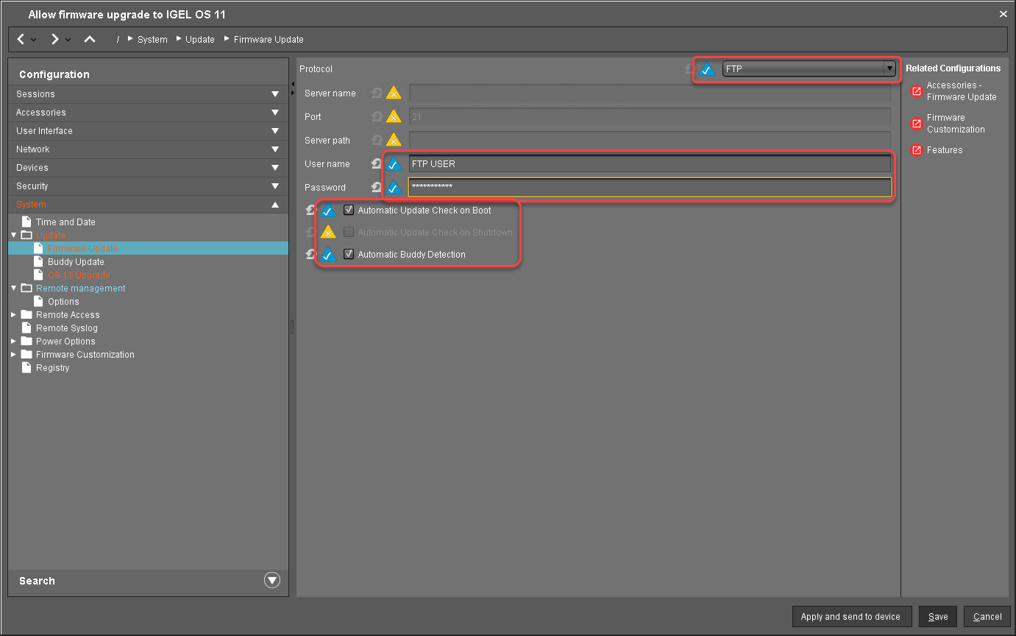Click the yellow warning triangle beside Server name
The width and height of the screenshot is (1016, 636).
click(x=394, y=93)
